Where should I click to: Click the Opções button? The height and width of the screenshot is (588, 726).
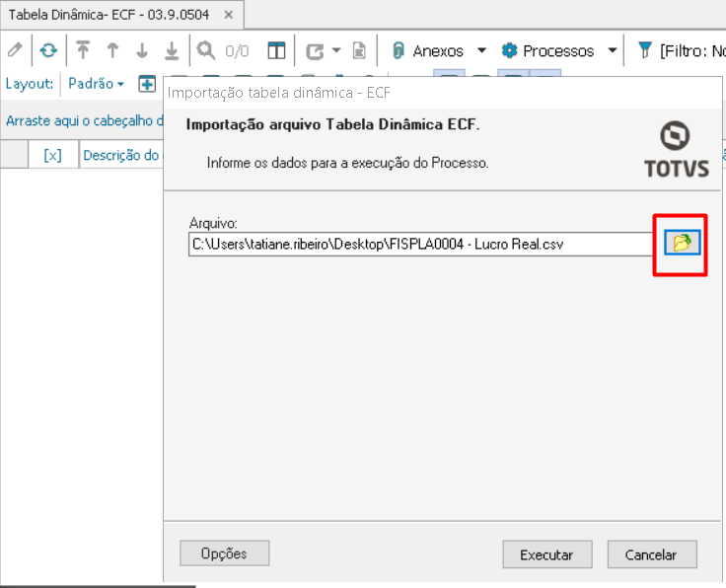[x=224, y=553]
